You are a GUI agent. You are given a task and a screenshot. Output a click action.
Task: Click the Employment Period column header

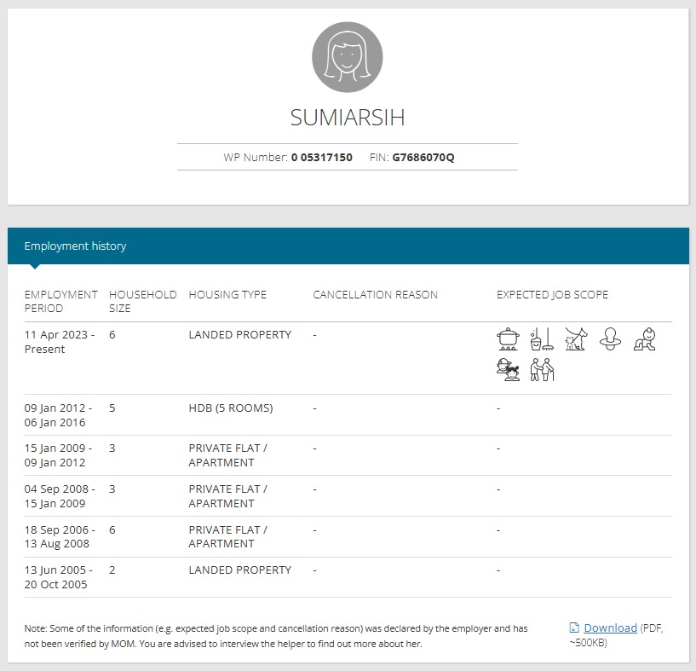point(60,302)
